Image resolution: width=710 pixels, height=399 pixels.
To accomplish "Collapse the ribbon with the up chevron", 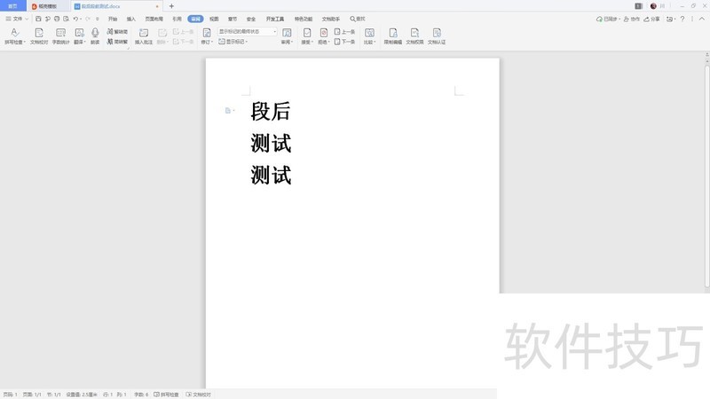I will pyautogui.click(x=702, y=19).
